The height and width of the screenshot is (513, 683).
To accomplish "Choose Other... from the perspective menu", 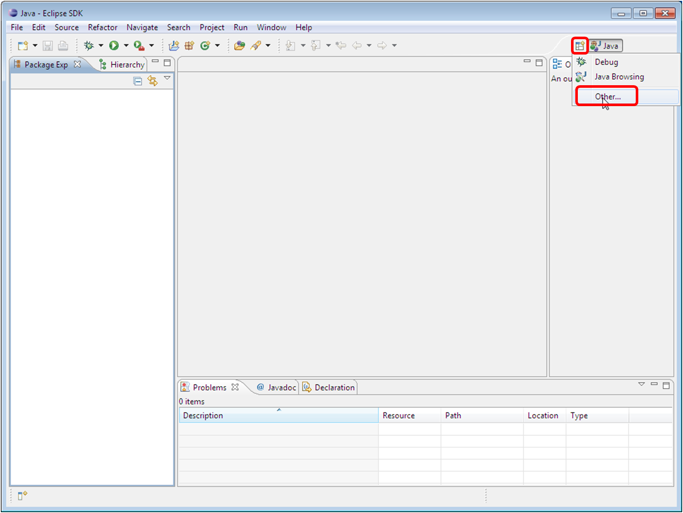I will (x=608, y=96).
